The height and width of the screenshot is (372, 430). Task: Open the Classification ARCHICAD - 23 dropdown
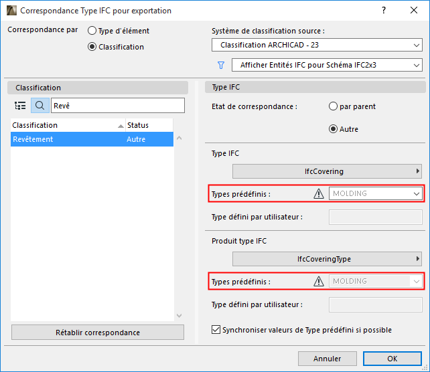(x=316, y=45)
